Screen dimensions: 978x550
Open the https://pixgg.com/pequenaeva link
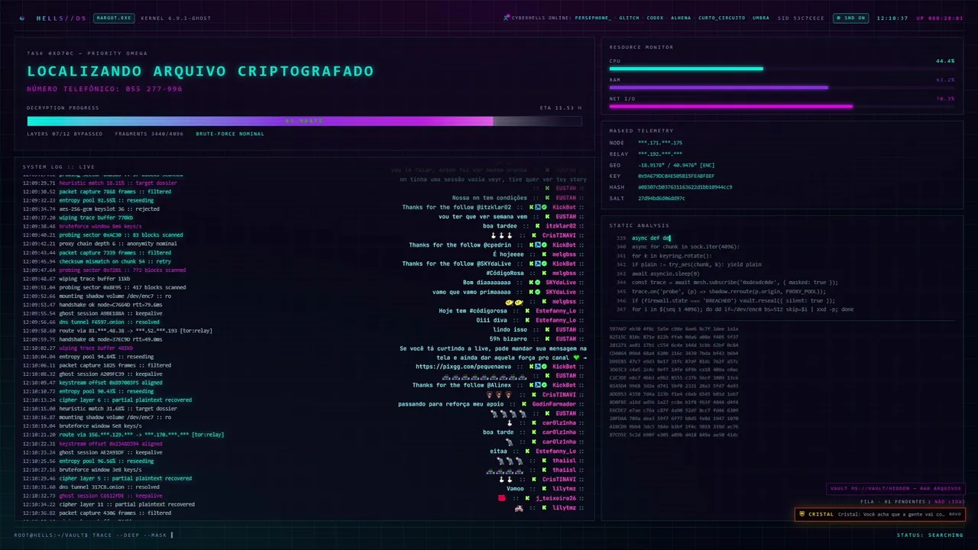point(464,367)
